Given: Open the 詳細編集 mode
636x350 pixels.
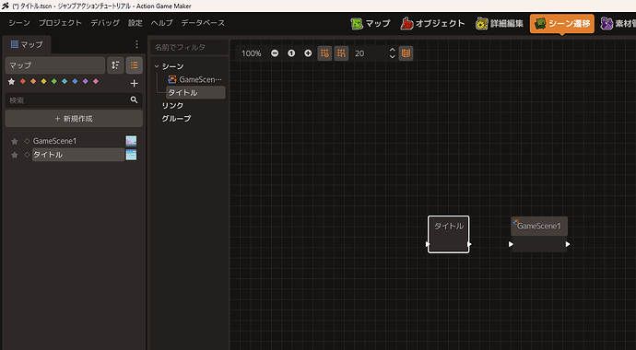Looking at the screenshot, I should [500, 24].
